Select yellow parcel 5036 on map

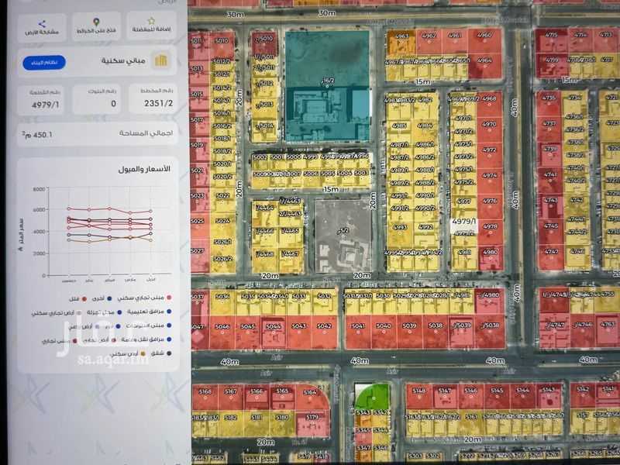click(x=222, y=302)
